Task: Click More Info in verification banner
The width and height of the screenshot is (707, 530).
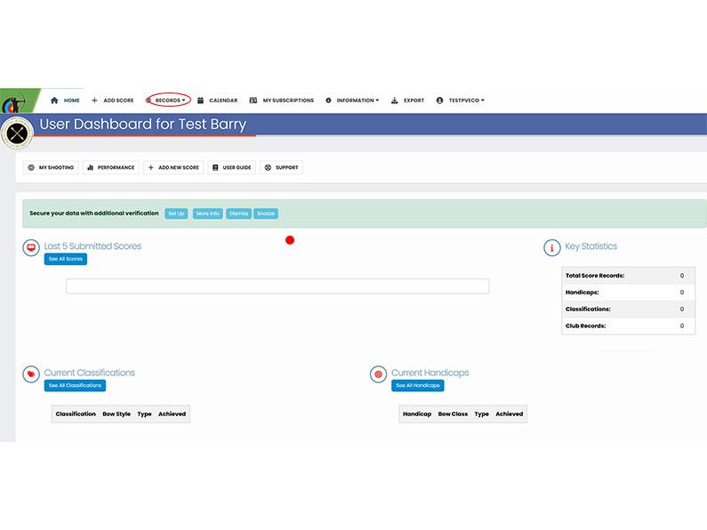Action: 208,213
